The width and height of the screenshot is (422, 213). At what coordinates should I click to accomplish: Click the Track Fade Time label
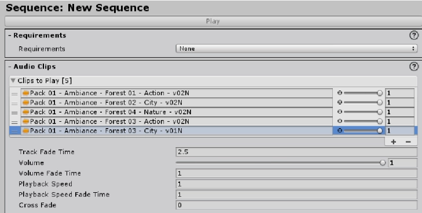point(46,152)
